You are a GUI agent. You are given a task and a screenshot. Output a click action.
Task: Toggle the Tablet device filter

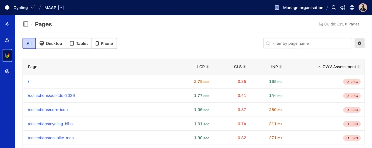pyautogui.click(x=79, y=43)
